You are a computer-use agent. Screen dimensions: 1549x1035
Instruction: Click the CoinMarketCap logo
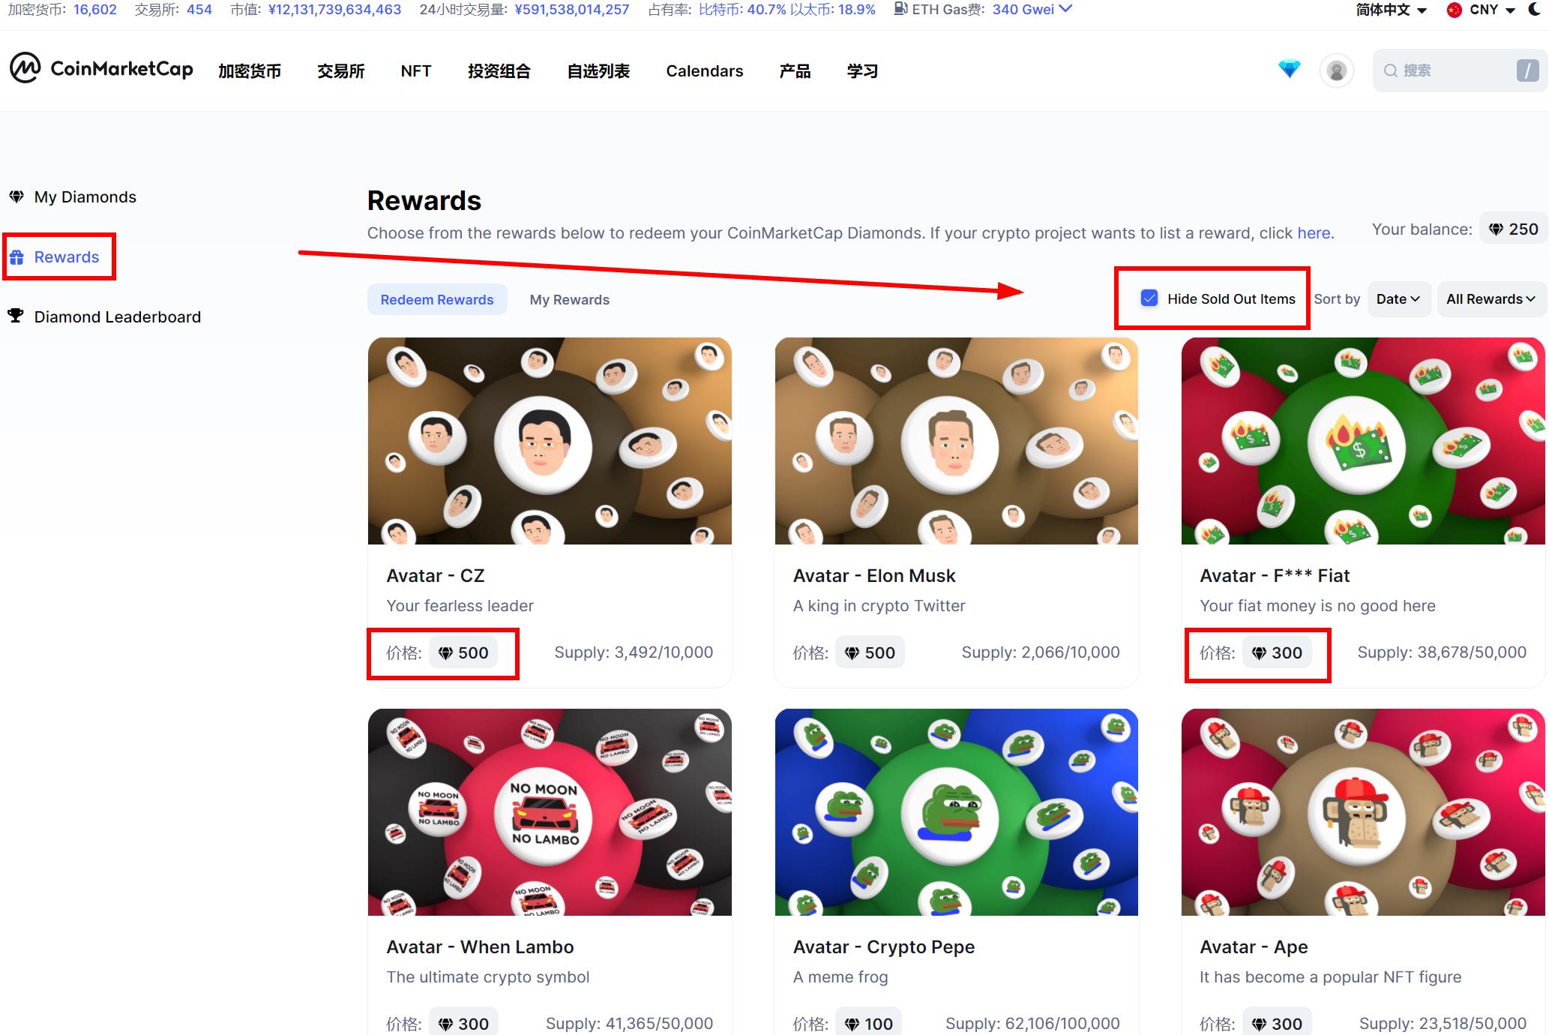pyautogui.click(x=101, y=69)
